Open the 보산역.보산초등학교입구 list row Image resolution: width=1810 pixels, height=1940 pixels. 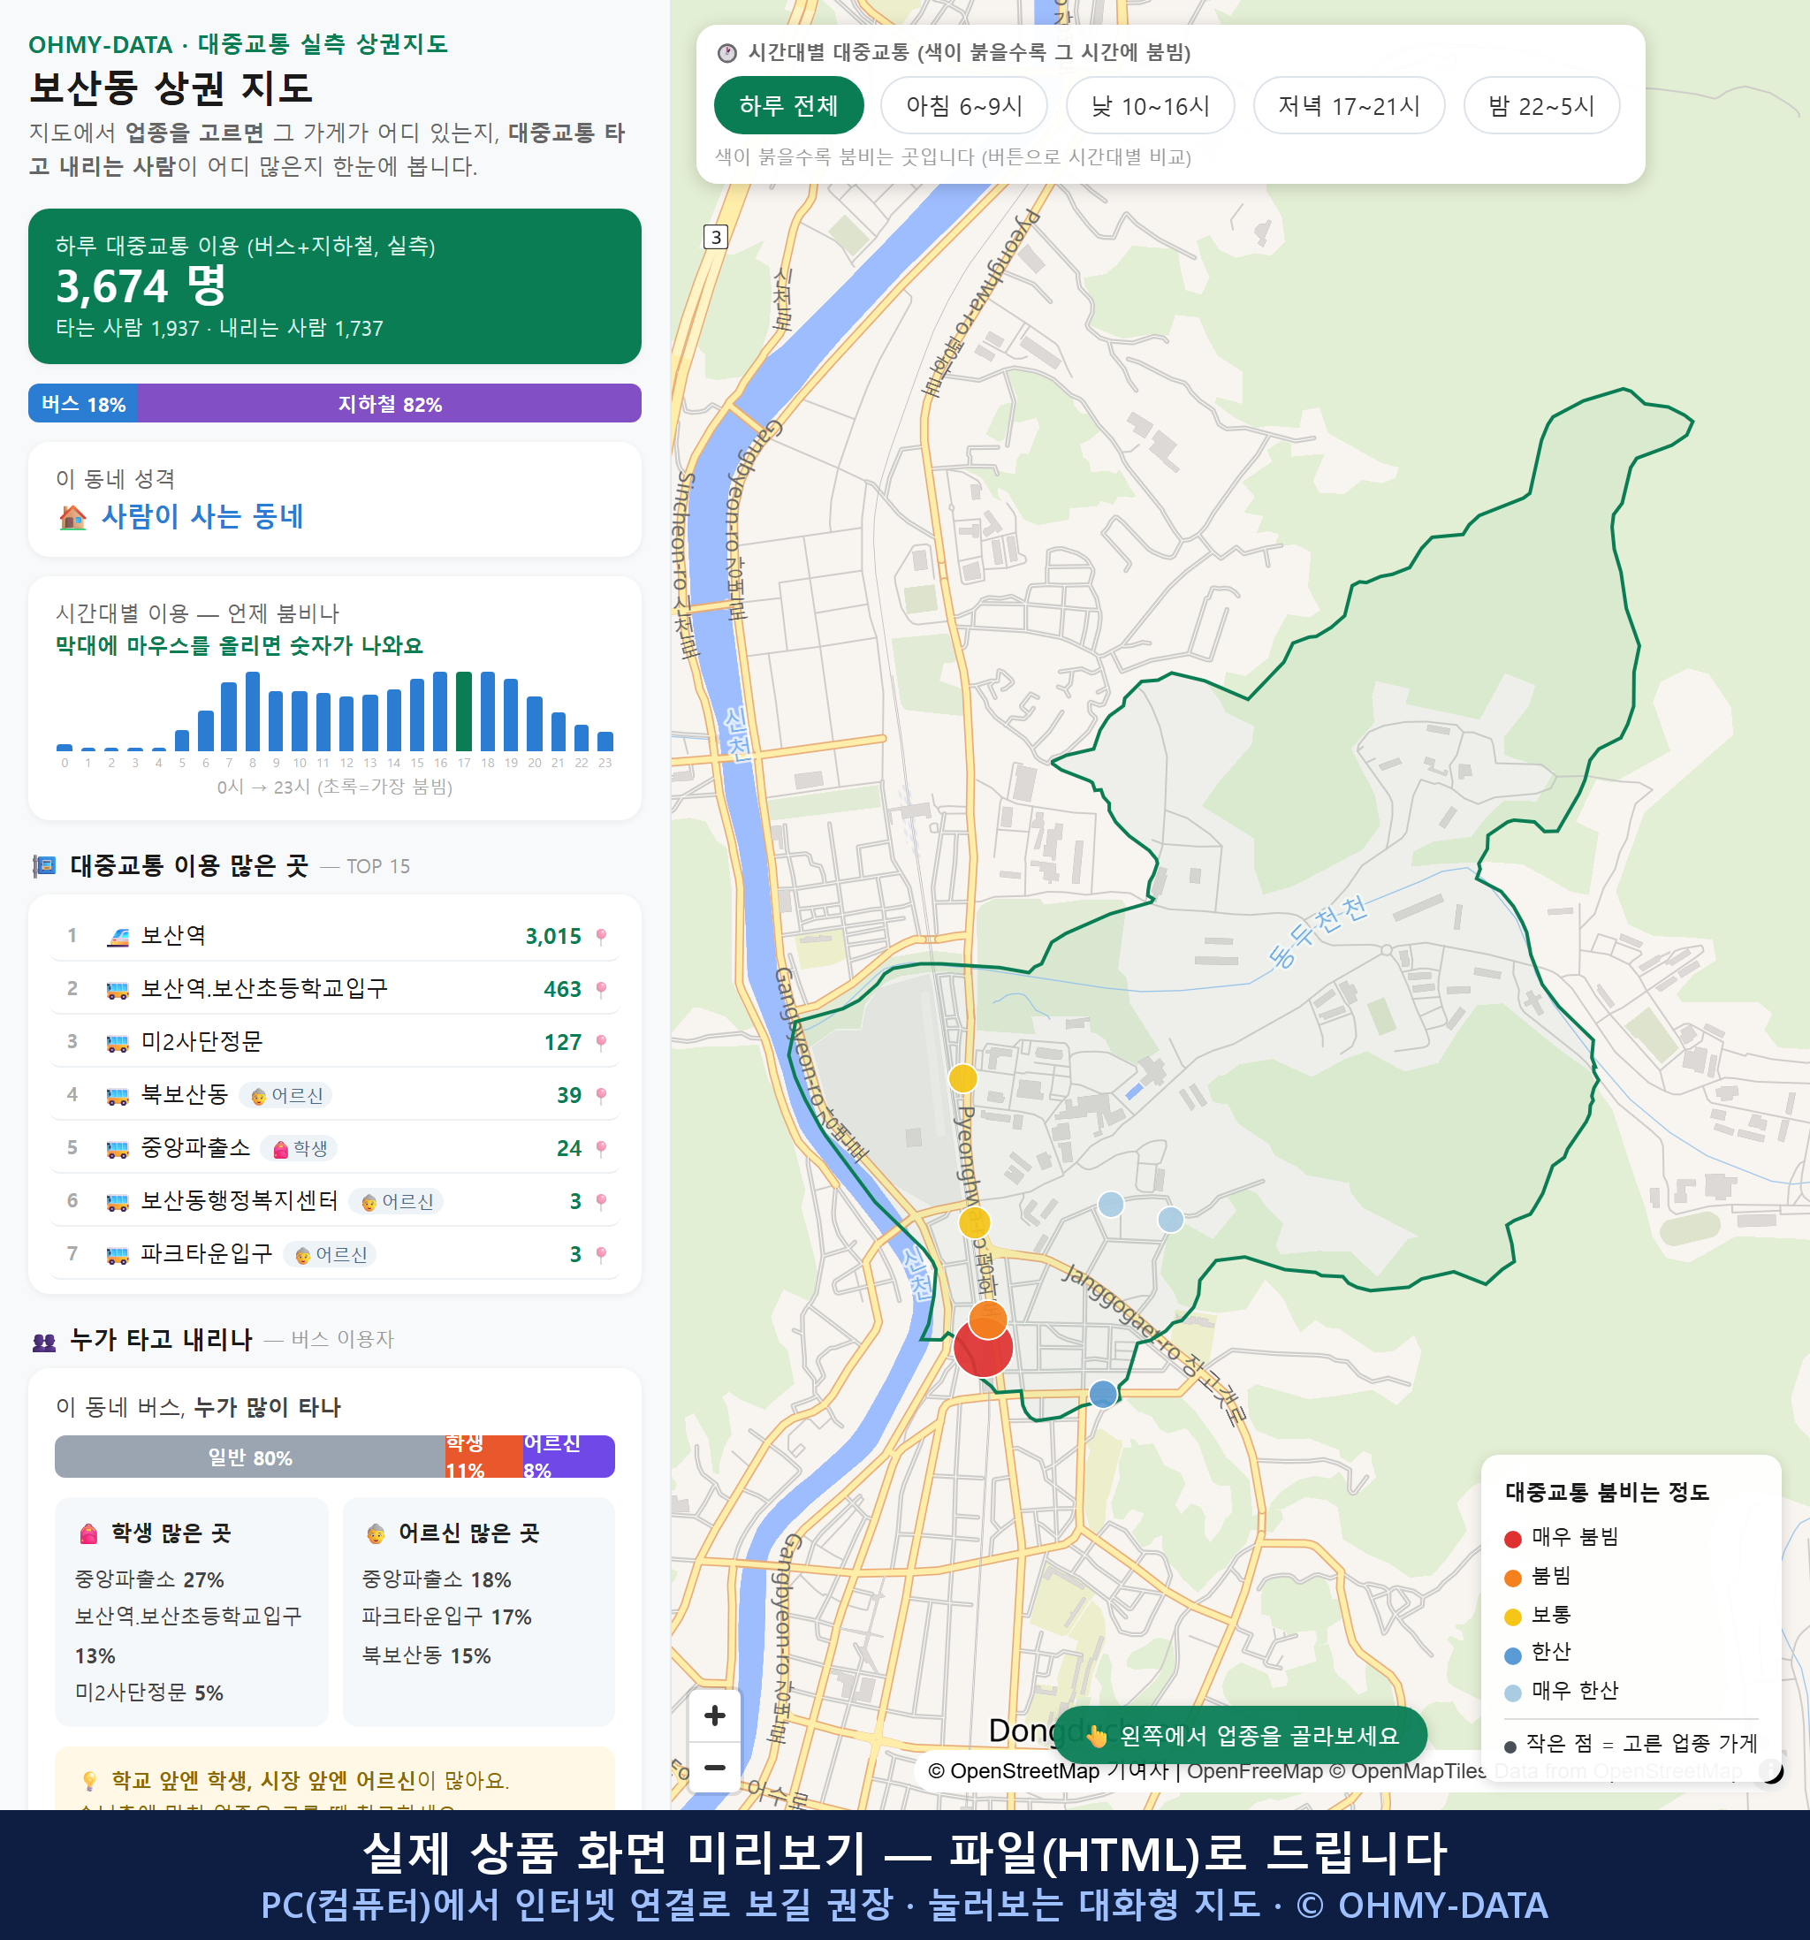point(335,990)
